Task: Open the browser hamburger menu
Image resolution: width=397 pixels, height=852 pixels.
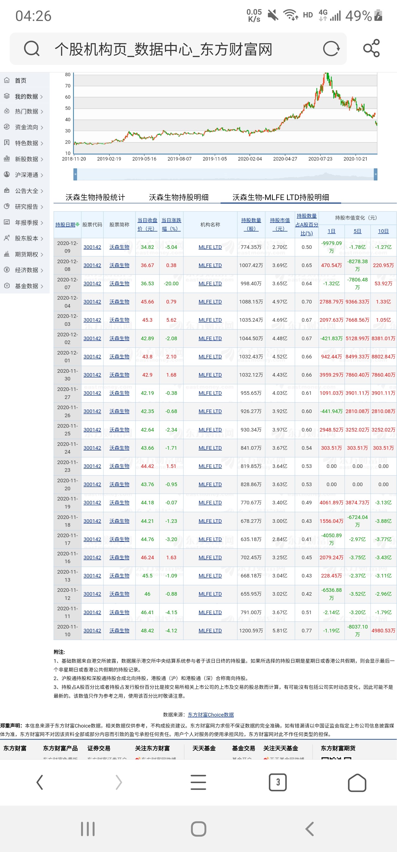Action: click(x=198, y=782)
